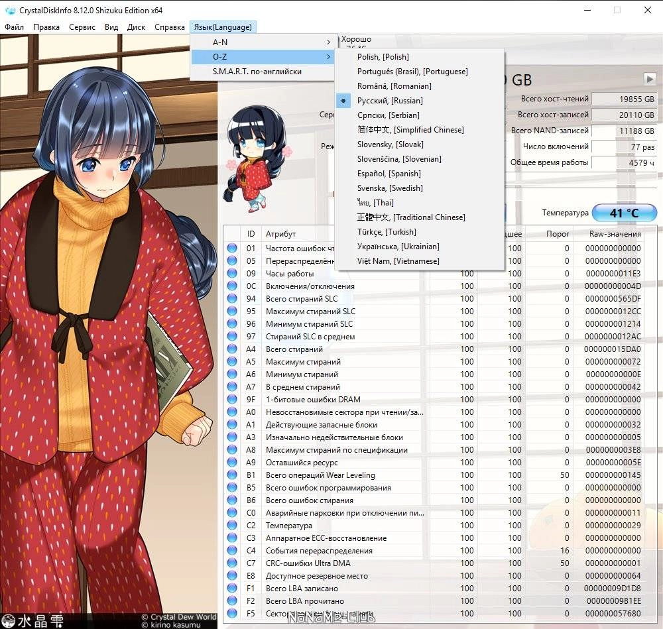
Task: Click the status orb for row C7
Action: point(232,563)
